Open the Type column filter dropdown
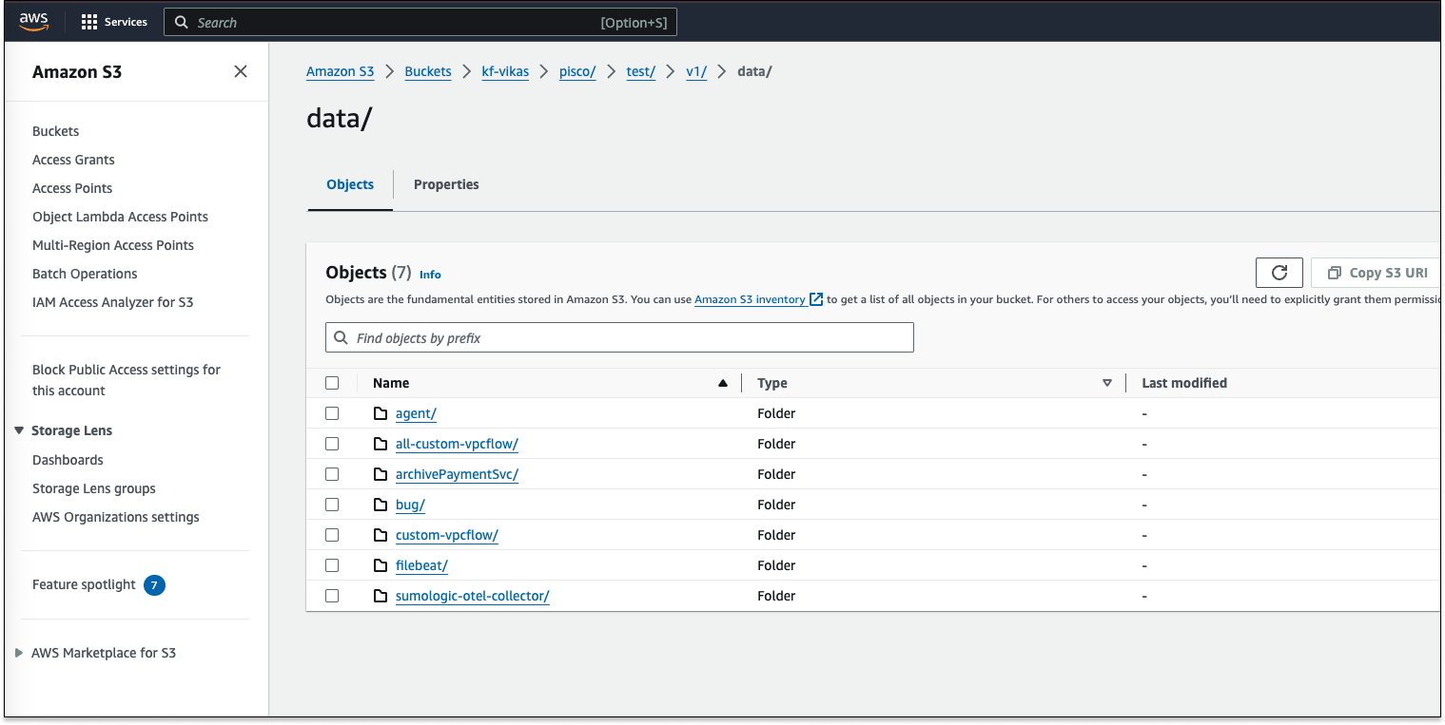 click(x=1107, y=382)
